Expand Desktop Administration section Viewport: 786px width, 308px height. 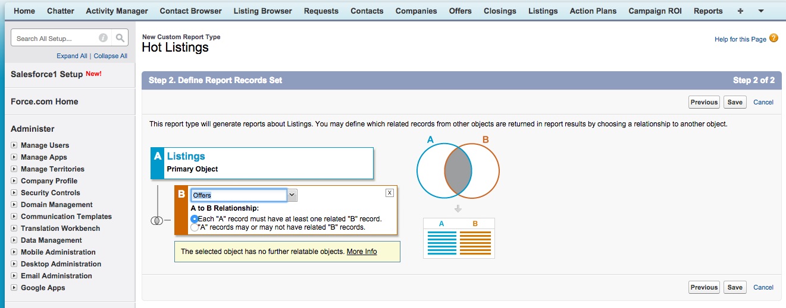click(14, 264)
